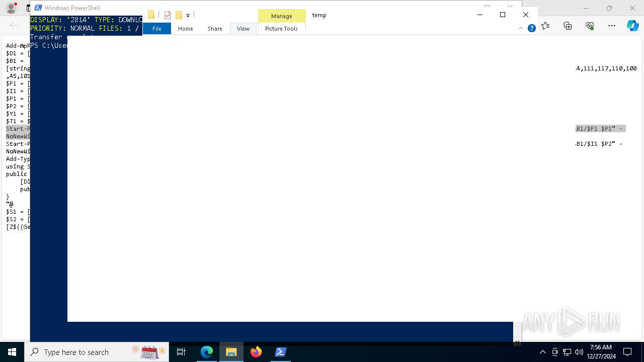The height and width of the screenshot is (362, 644).
Task: Open Explorer Help with the question mark icon
Action: pyautogui.click(x=531, y=28)
